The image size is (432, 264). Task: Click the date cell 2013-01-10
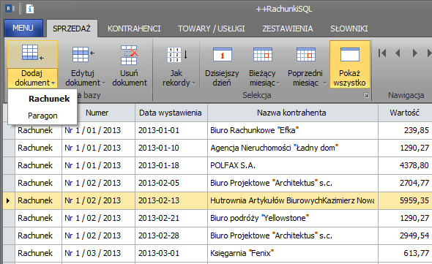tap(171, 148)
